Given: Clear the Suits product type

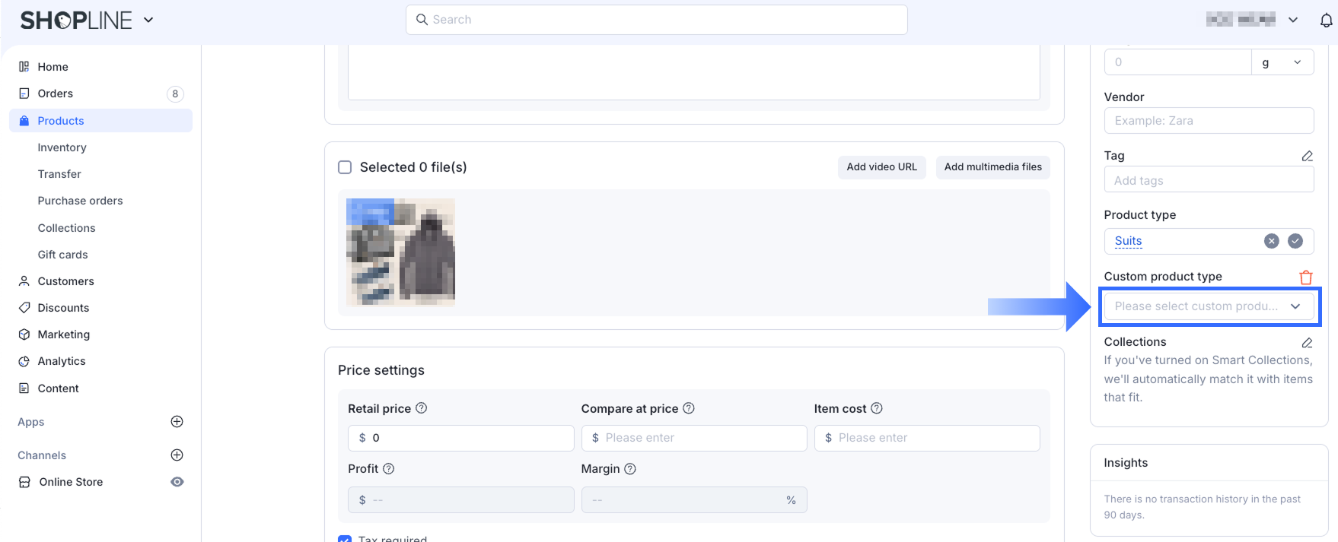Looking at the screenshot, I should (x=1271, y=241).
